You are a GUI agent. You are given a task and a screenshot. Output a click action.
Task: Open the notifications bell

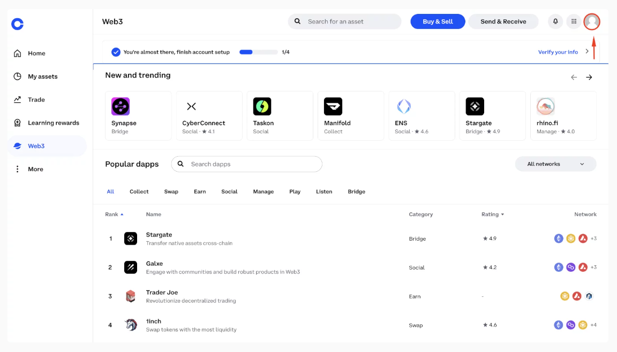point(555,21)
